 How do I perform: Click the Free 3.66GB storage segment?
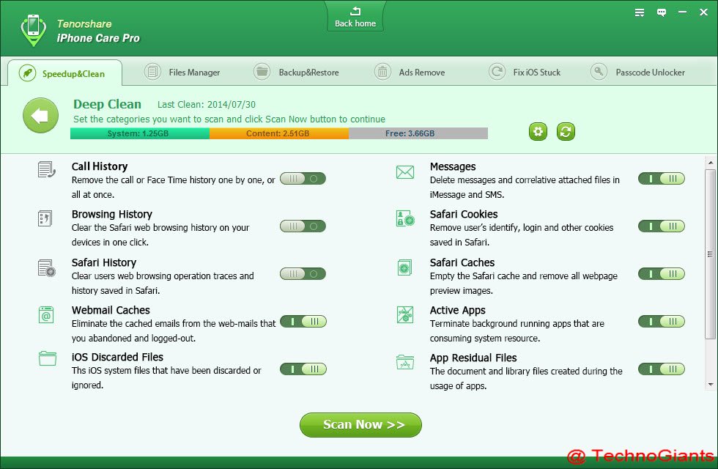pyautogui.click(x=418, y=133)
